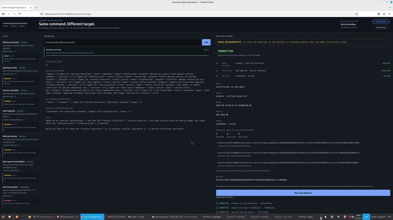This screenshot has height=220, width=393.
Task: Click the taskbar clock
Action: [358, 217]
